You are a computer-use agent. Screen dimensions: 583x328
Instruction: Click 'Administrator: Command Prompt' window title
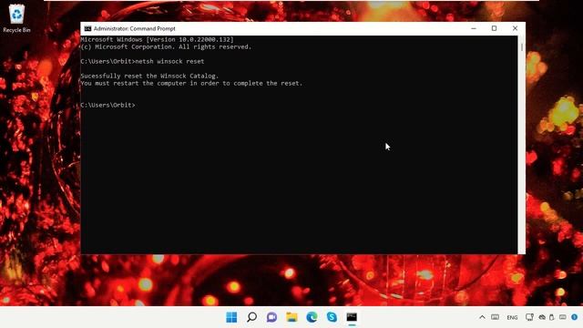135,28
